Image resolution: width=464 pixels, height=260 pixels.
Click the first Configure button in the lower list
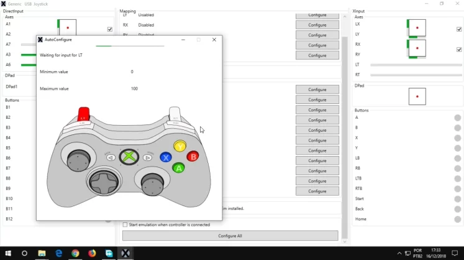[317, 90]
